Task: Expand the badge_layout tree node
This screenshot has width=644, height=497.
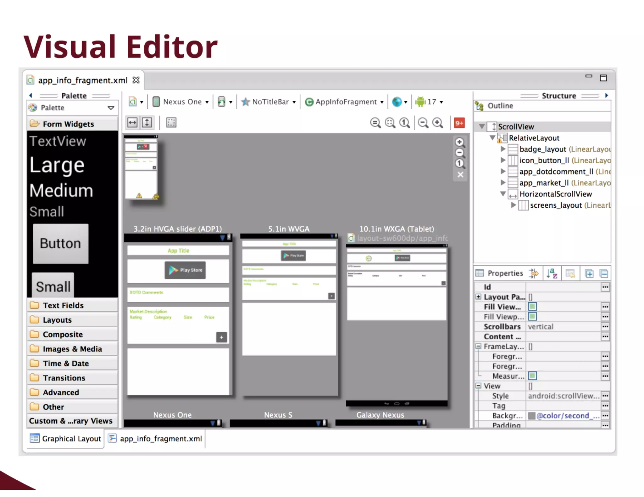Action: pos(503,149)
